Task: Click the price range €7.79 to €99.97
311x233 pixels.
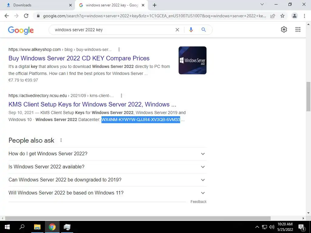Action: point(23,80)
